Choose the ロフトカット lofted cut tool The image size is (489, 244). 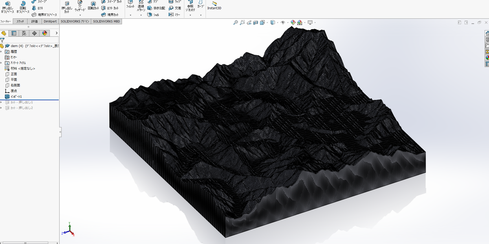point(110,8)
